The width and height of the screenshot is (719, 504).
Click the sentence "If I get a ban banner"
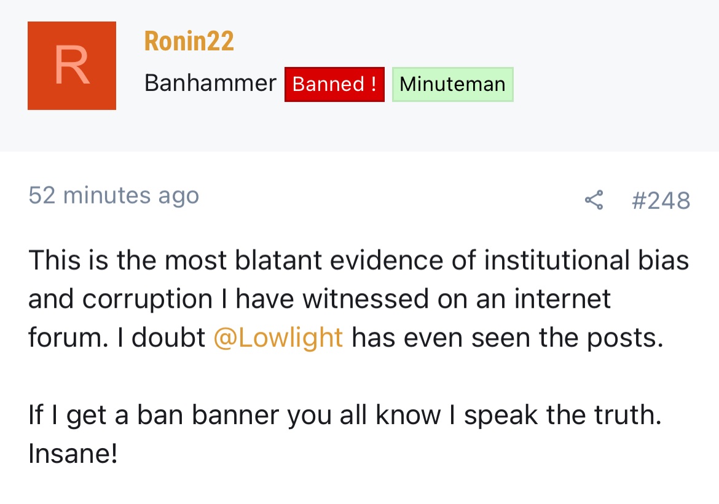tap(345, 415)
